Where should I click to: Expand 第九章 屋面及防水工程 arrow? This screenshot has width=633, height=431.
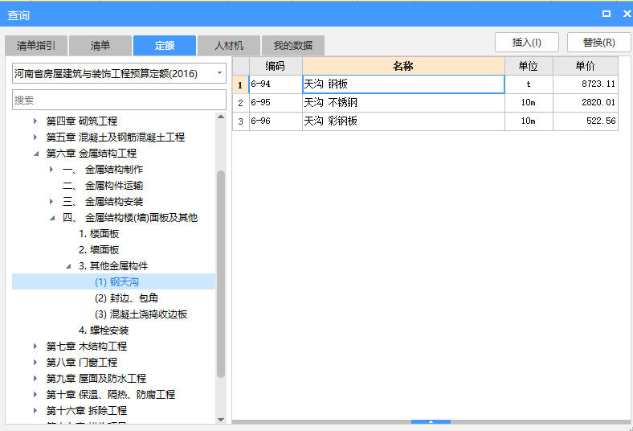click(35, 379)
